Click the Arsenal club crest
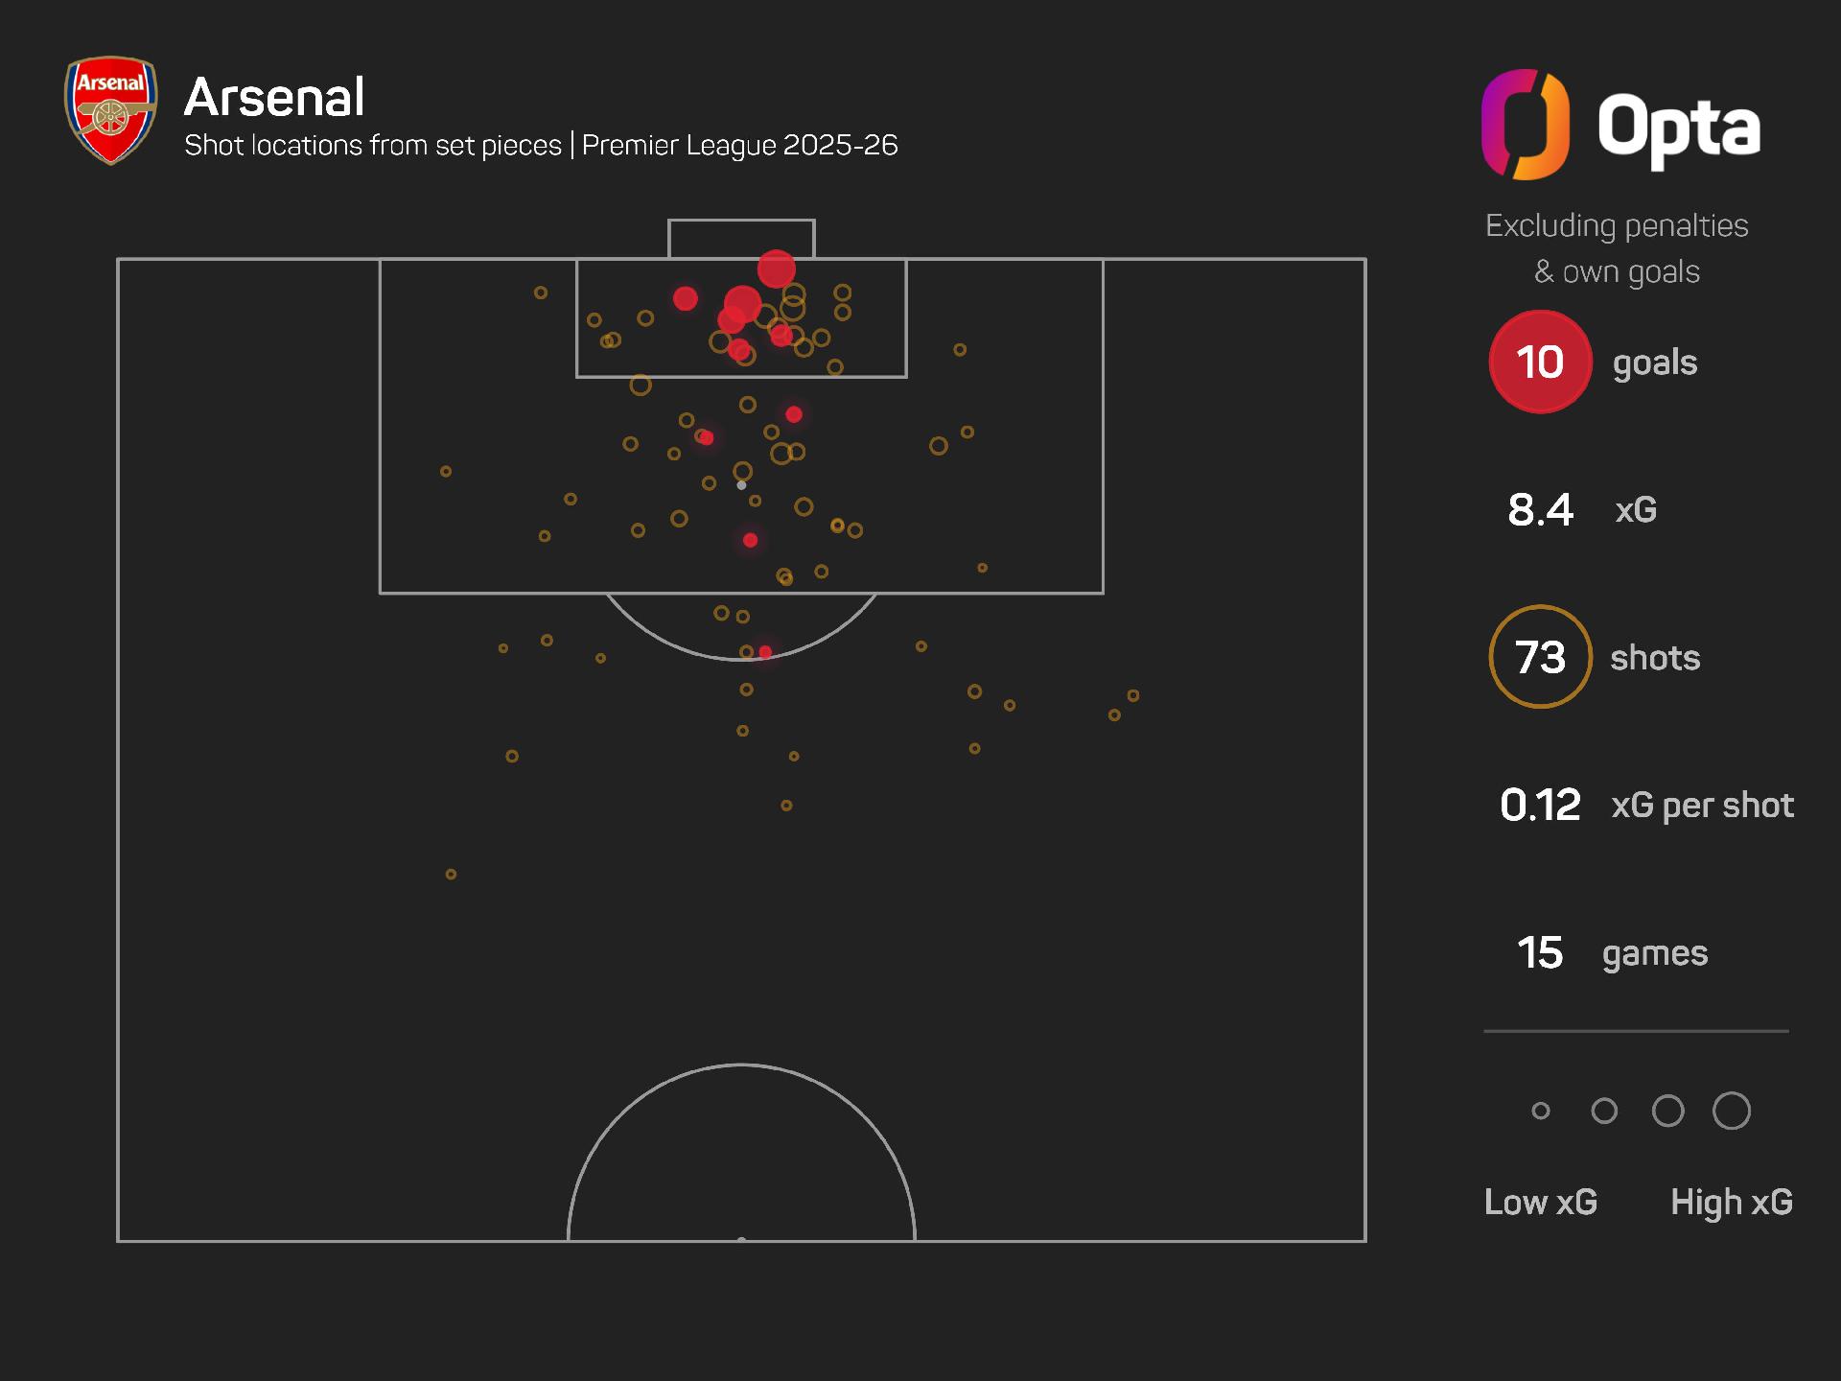Viewport: 1841px width, 1381px height. [x=110, y=109]
